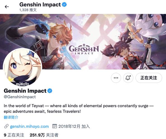166x139 pixels.
Task: Turn on notifications with the bell icon
Action: point(128,78)
